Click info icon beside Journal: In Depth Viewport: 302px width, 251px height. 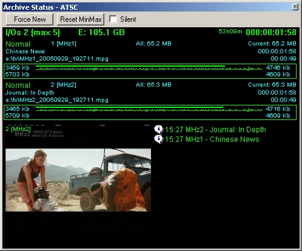[158, 129]
